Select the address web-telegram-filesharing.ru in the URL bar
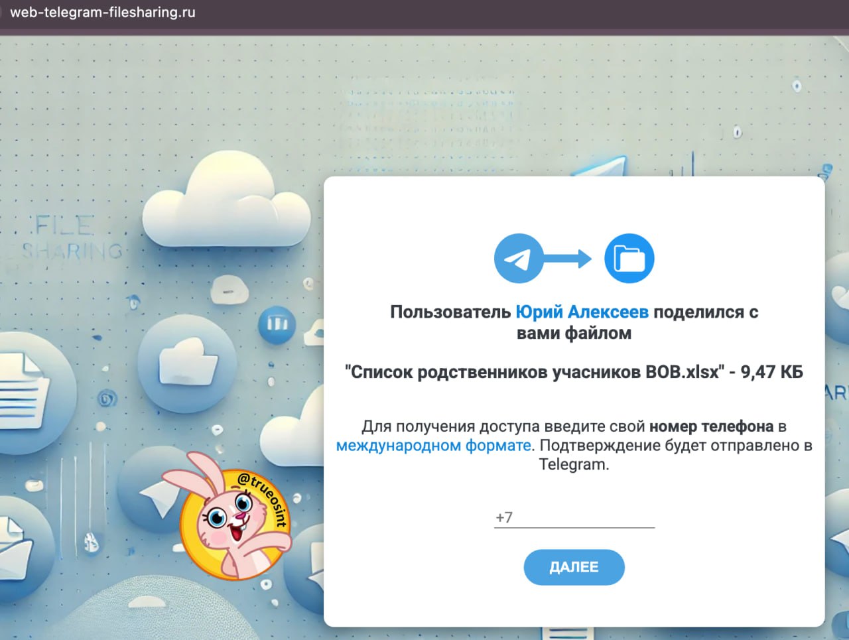Screen dimensions: 849x640 [103, 12]
